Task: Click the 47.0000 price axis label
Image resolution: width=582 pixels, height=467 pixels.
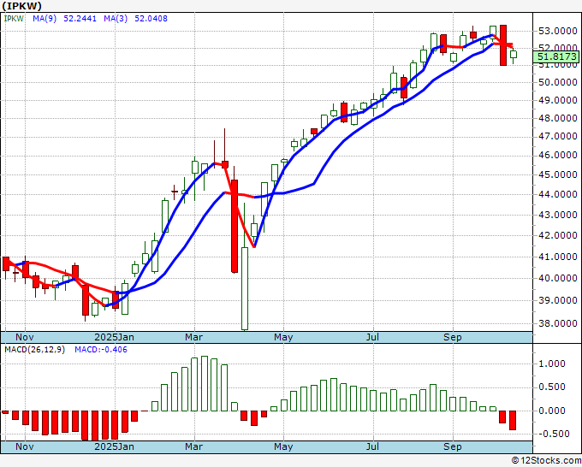Action: pos(557,136)
